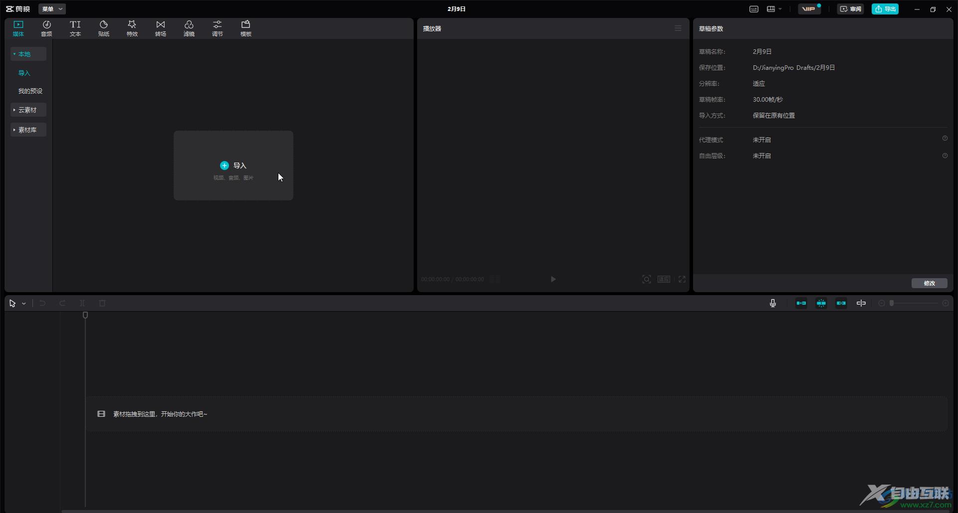
Task: Show help for 自由层级 free layer
Action: (x=945, y=156)
